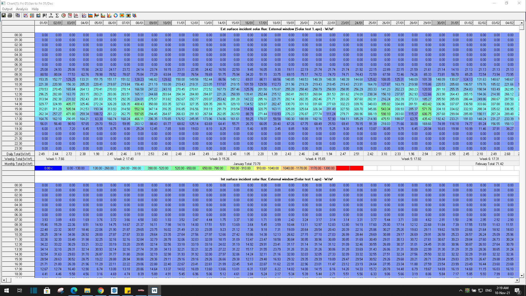Click the 520.00 - 650.00 legend color swatch

185,168
